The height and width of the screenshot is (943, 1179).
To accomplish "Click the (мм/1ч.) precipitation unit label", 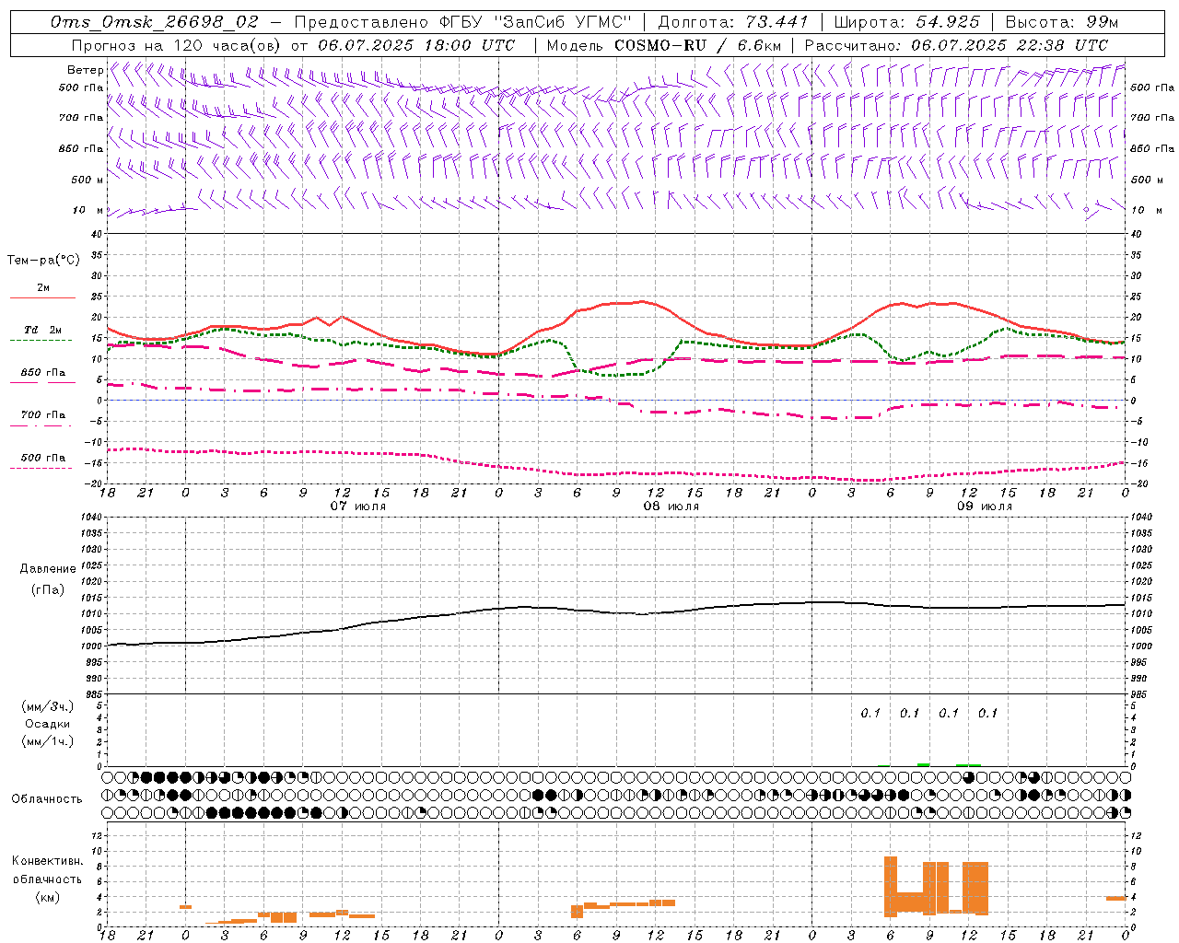I will click(47, 741).
